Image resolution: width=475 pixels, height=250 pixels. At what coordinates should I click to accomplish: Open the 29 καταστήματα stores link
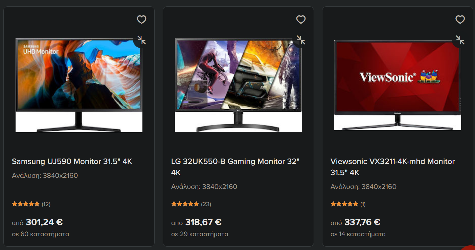(200, 234)
